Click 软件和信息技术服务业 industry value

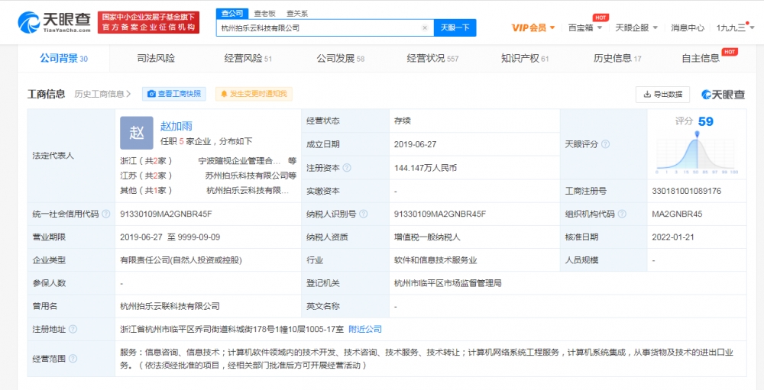pyautogui.click(x=435, y=260)
